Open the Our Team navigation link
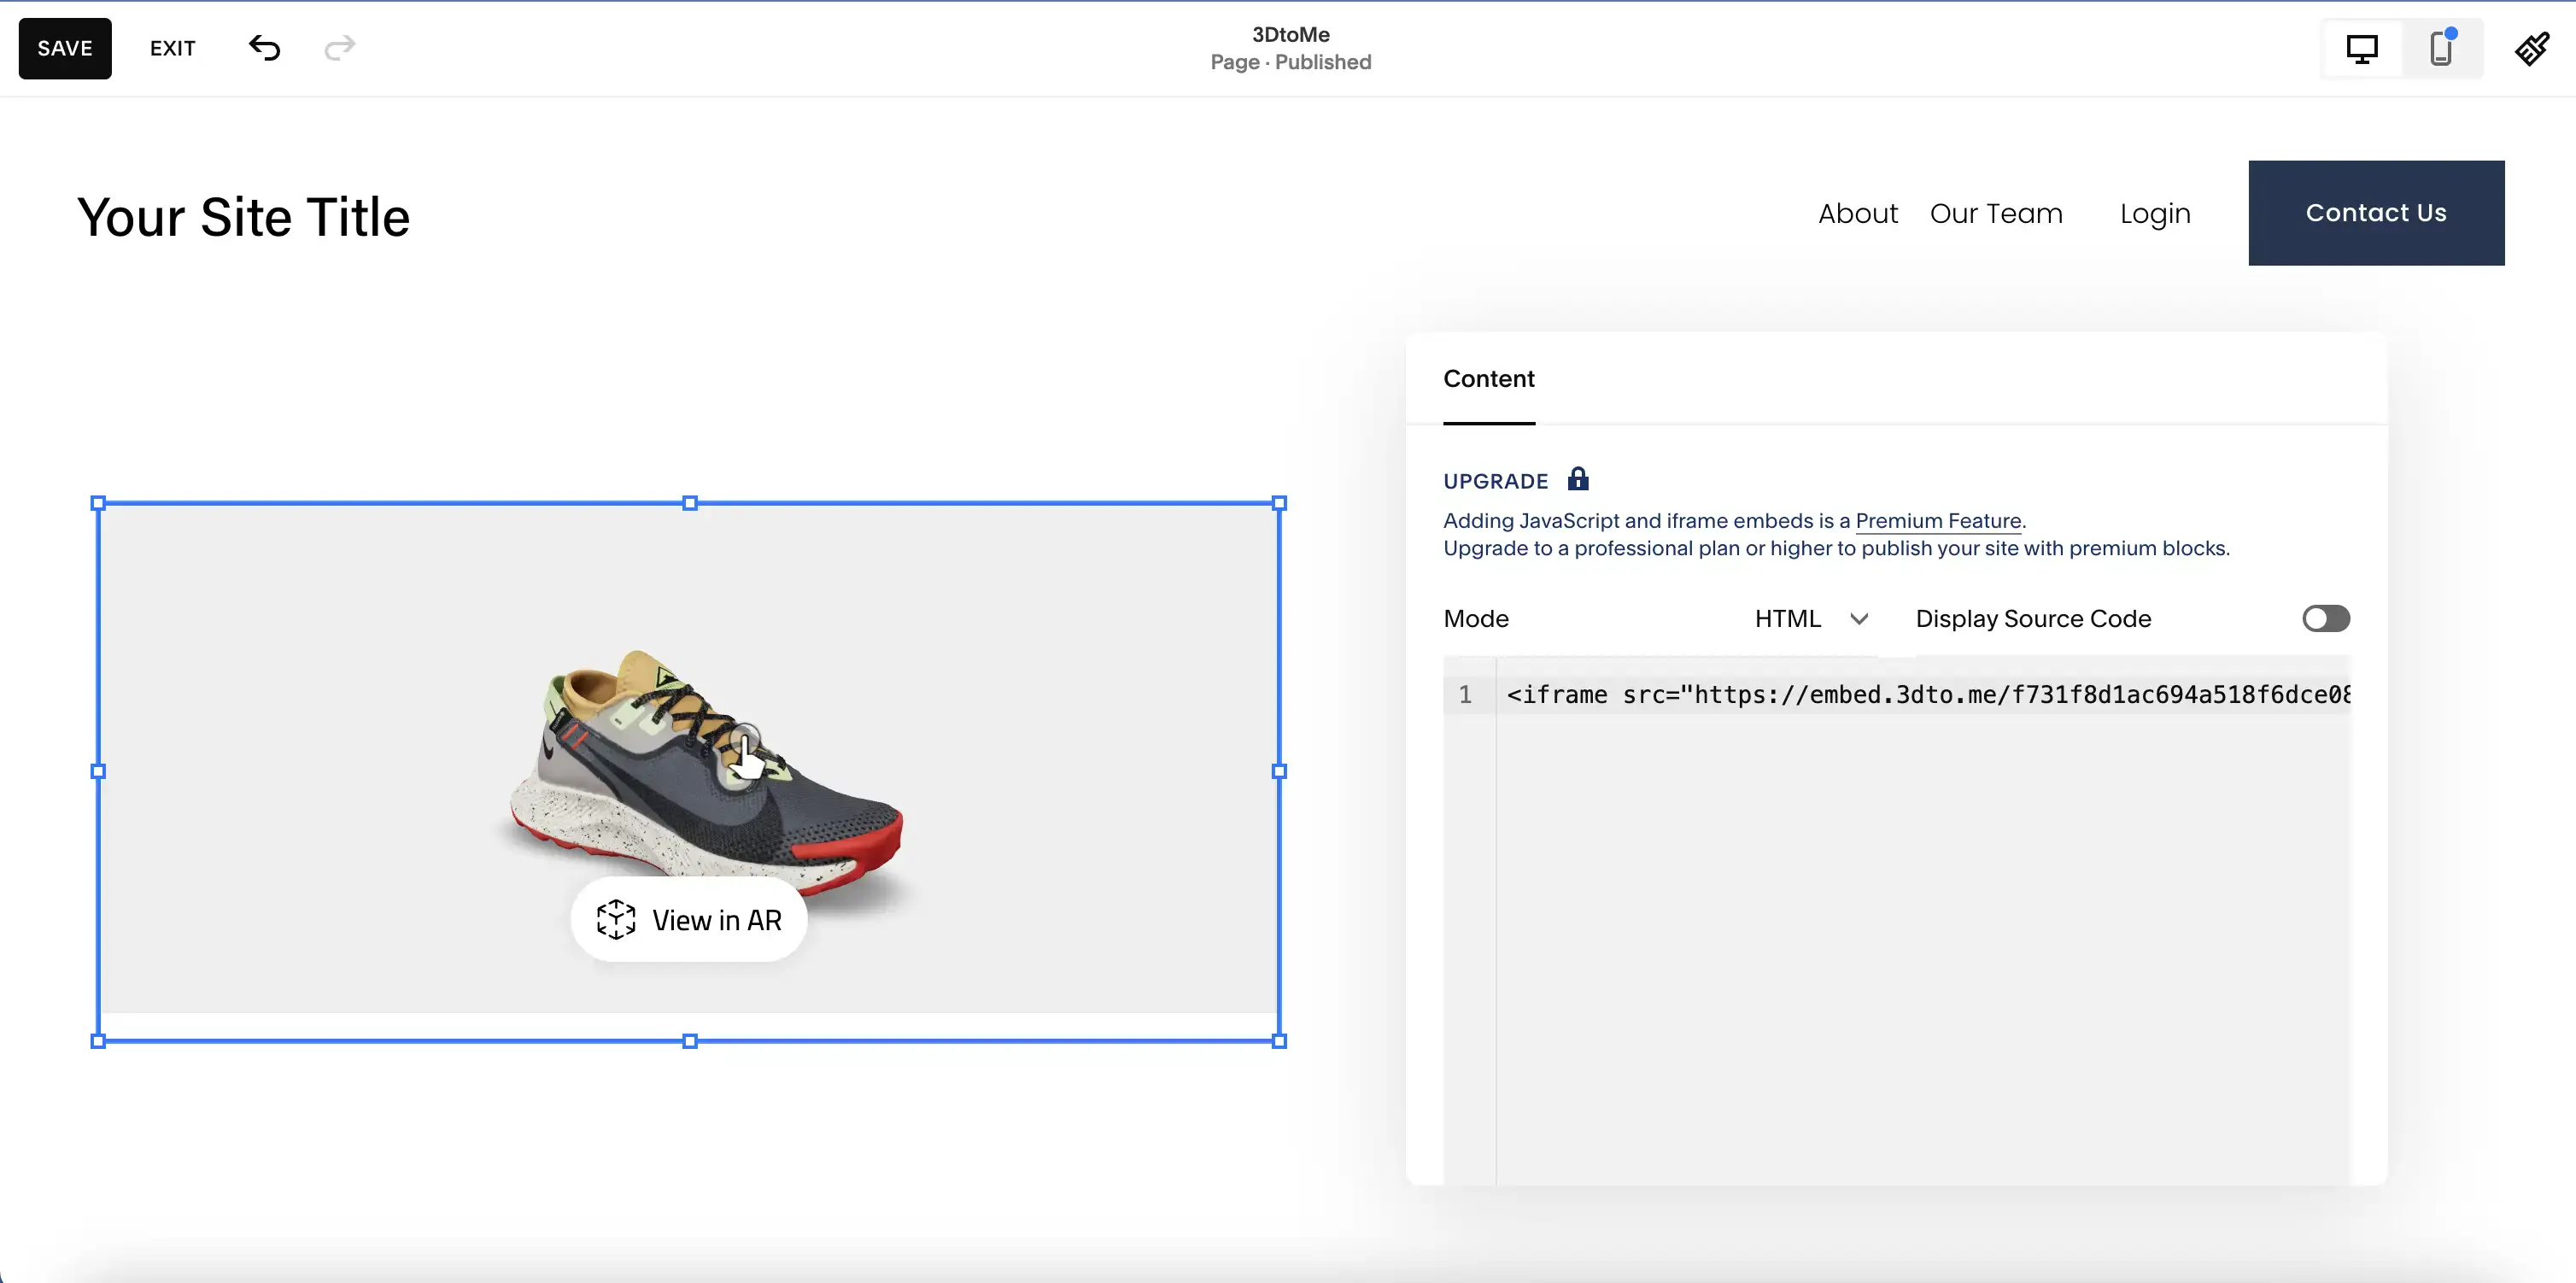 tap(1996, 214)
